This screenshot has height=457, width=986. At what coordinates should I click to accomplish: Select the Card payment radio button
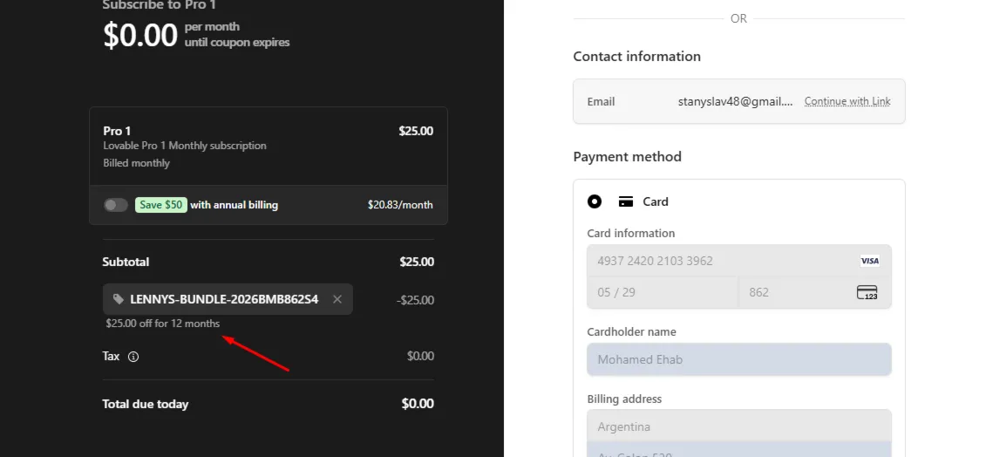point(595,201)
